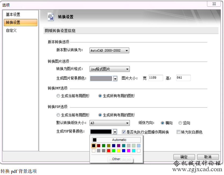The image size is (224, 175).
Task: Enable 转为灰白颜色 checkbox
Action: [178, 132]
